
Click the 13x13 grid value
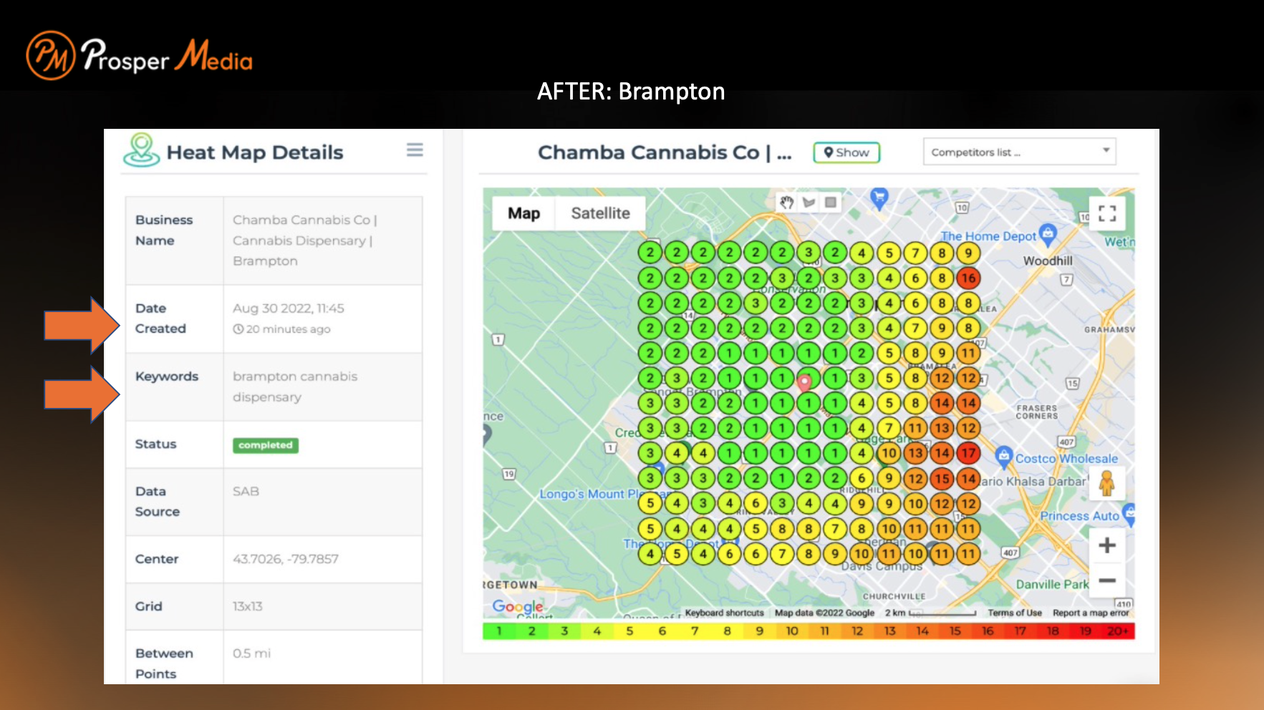pyautogui.click(x=248, y=606)
